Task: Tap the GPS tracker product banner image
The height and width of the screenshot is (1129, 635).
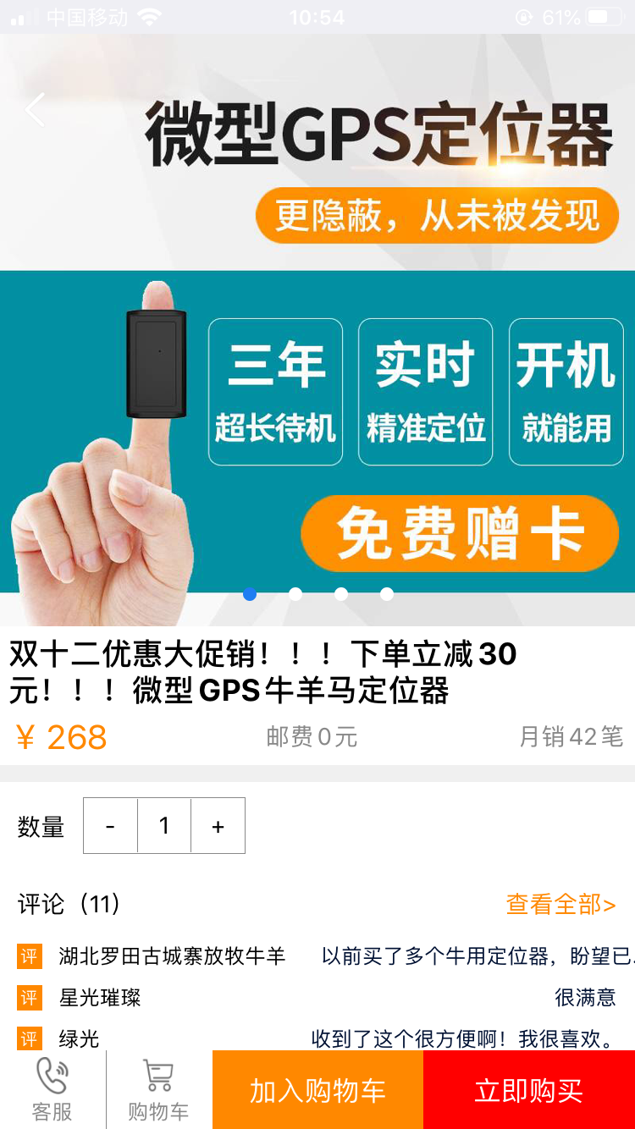Action: click(x=317, y=330)
